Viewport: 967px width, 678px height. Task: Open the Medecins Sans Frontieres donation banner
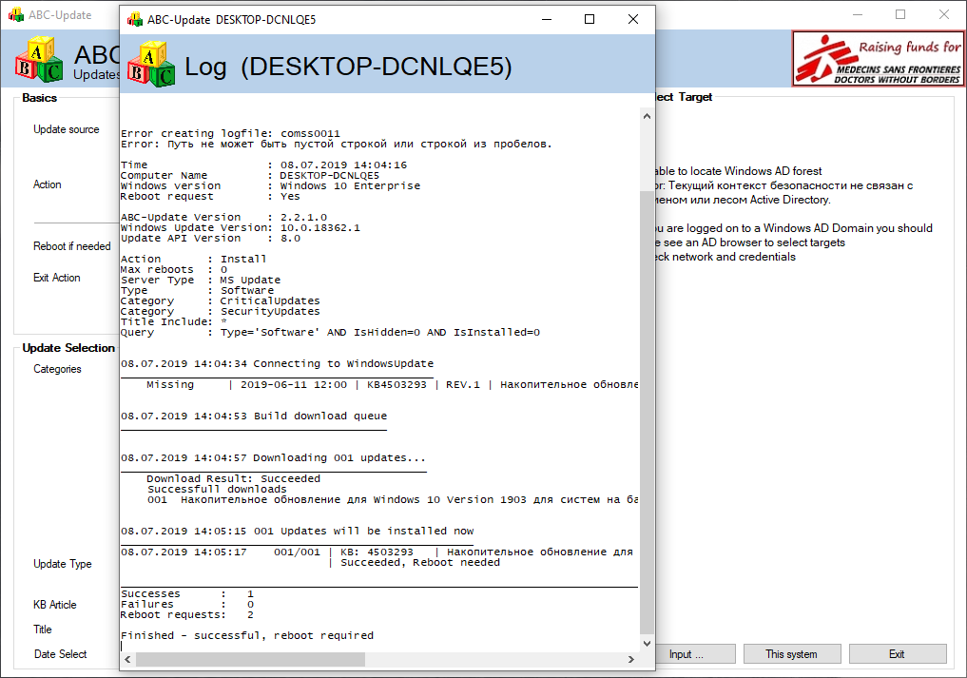tap(879, 59)
